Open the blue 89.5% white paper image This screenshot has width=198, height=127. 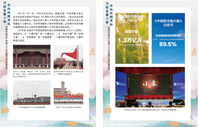[168, 38]
